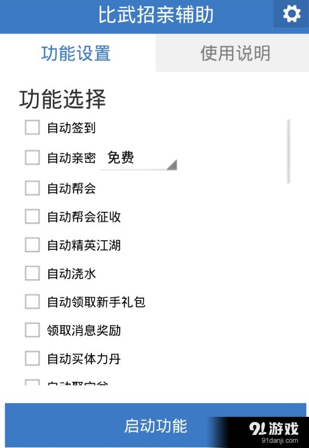Start with the 启动功能 button
Screen dimensions: 309x448
coord(156,425)
